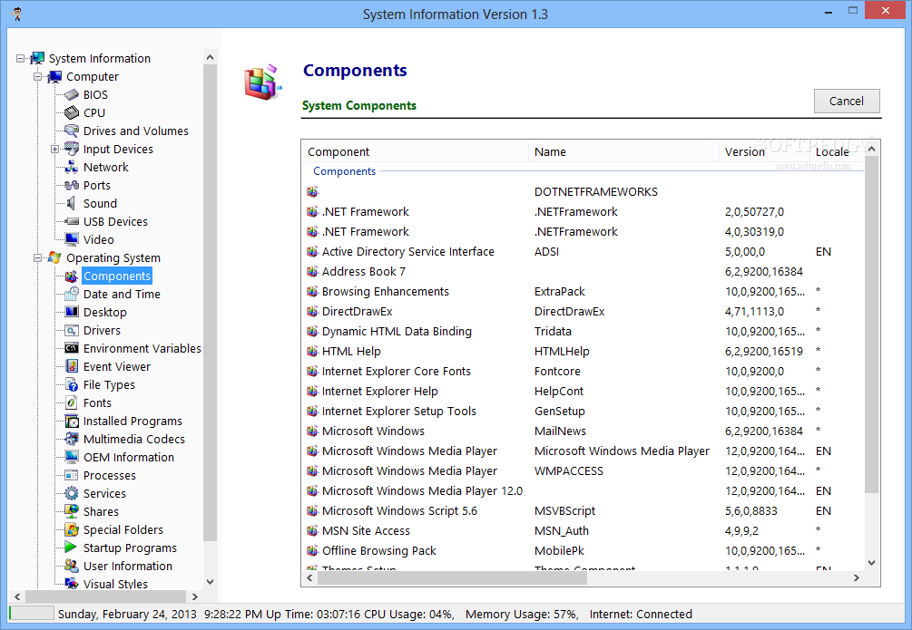Select the Drivers icon

72,330
